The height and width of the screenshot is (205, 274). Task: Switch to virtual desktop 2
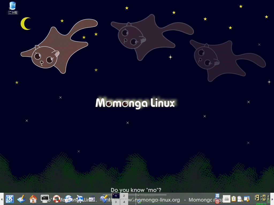[124, 196]
